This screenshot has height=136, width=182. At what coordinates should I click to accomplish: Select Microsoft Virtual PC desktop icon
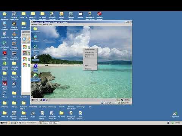(x=52, y=115)
